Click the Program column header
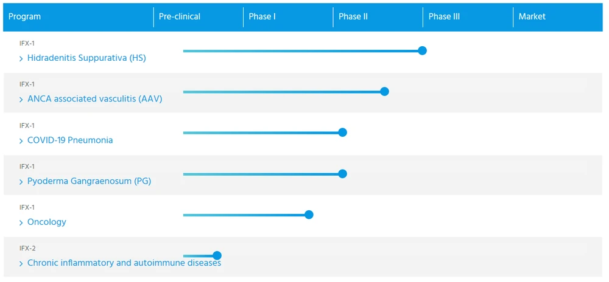Image resolution: width=609 pixels, height=282 pixels. pyautogui.click(x=25, y=17)
